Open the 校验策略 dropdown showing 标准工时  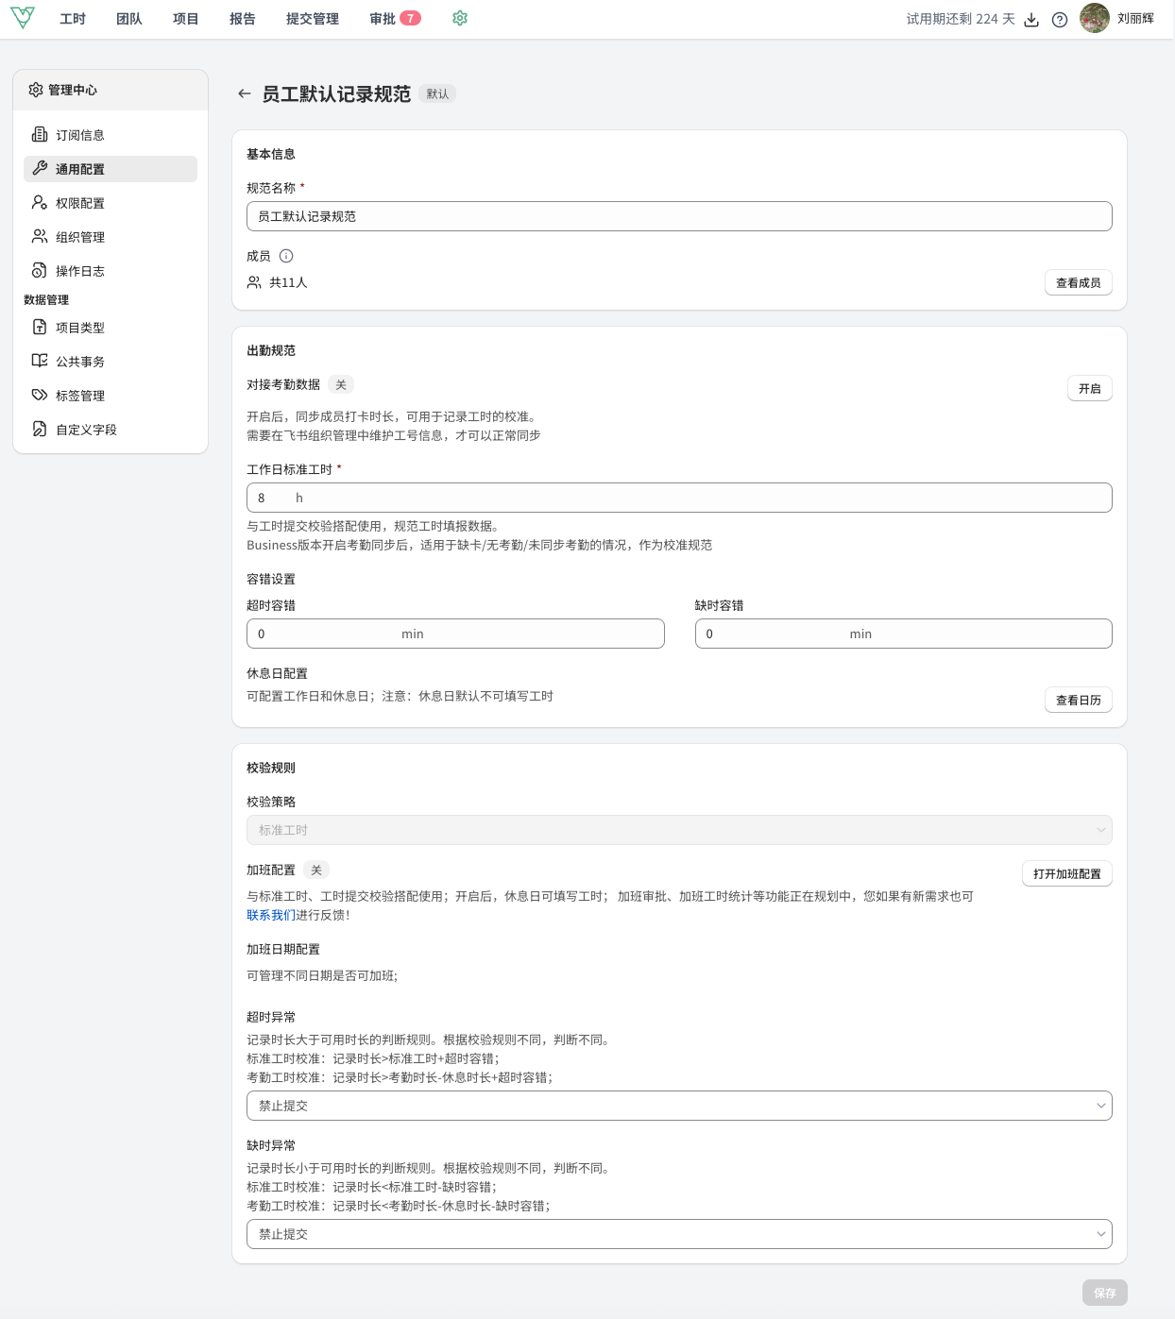pyautogui.click(x=678, y=830)
